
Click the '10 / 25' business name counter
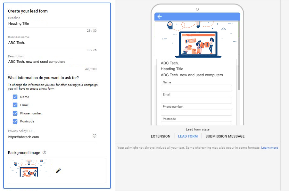(x=92, y=50)
